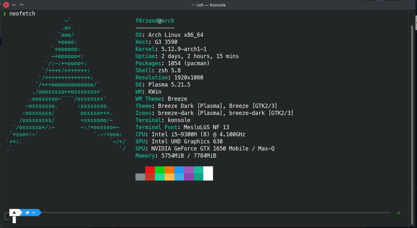The image size is (417, 228).
Task: Select the red swatch in the top row
Action: pyautogui.click(x=150, y=170)
